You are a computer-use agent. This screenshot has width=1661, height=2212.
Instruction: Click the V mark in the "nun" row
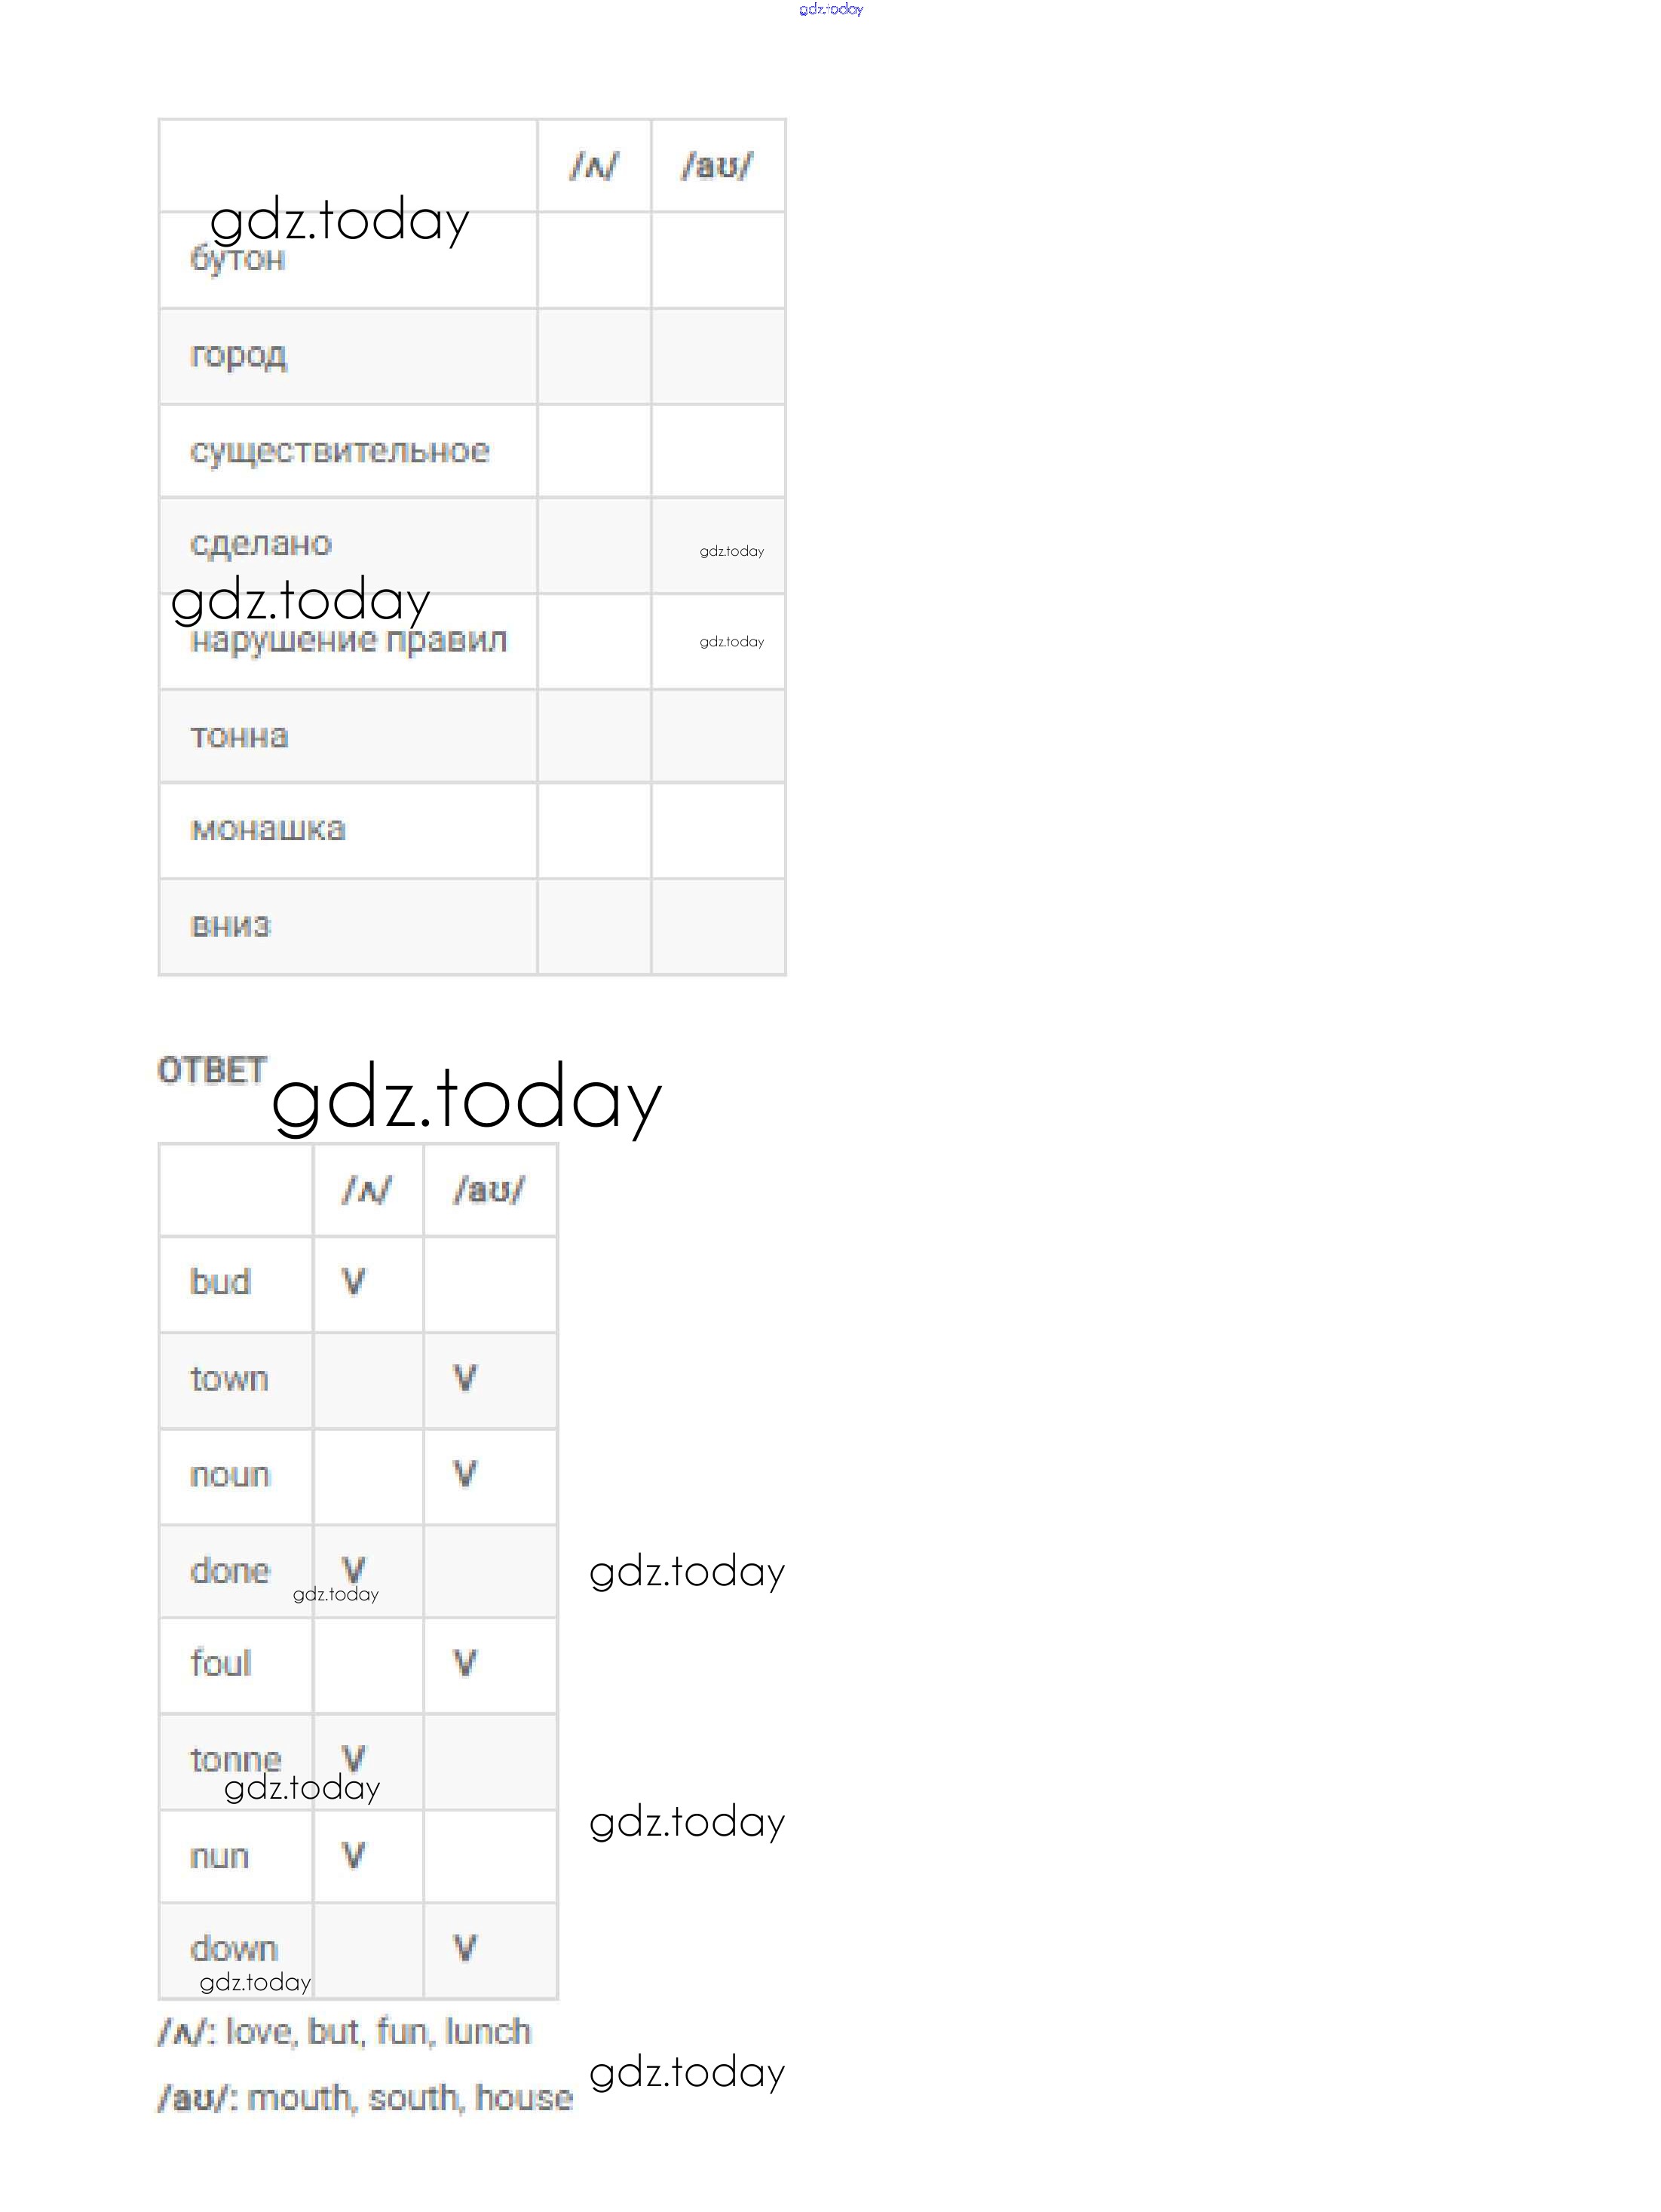point(354,1856)
